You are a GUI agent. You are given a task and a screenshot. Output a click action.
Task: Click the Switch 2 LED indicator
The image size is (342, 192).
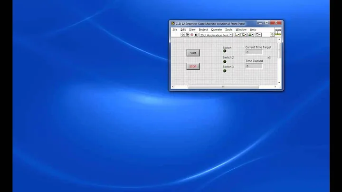[225, 61]
